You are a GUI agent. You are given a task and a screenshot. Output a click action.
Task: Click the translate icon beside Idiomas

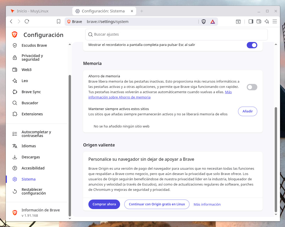point(15,146)
